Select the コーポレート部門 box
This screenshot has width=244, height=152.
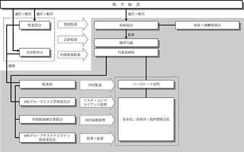point(146,84)
